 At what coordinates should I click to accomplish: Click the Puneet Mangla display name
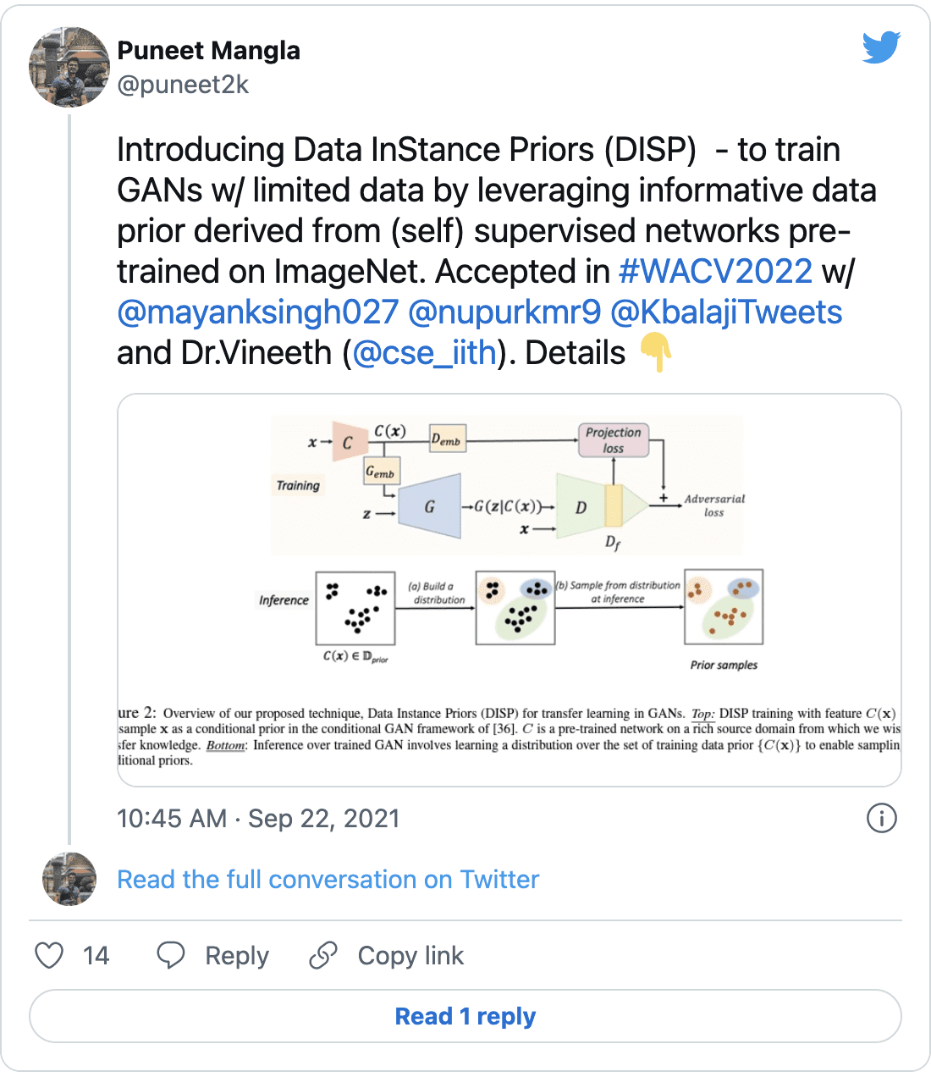tap(208, 51)
